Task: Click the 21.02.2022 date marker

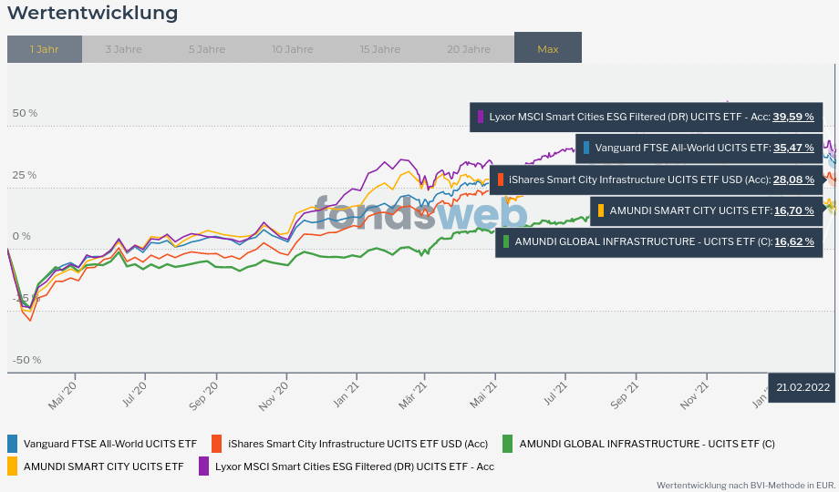Action: tap(803, 387)
